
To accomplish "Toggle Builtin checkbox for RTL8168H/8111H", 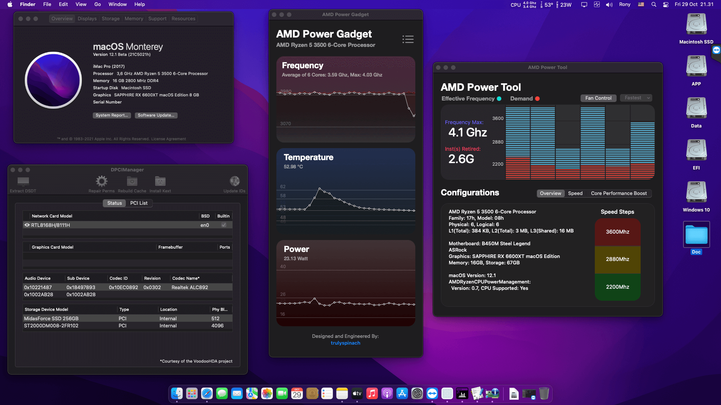I will click(x=224, y=225).
